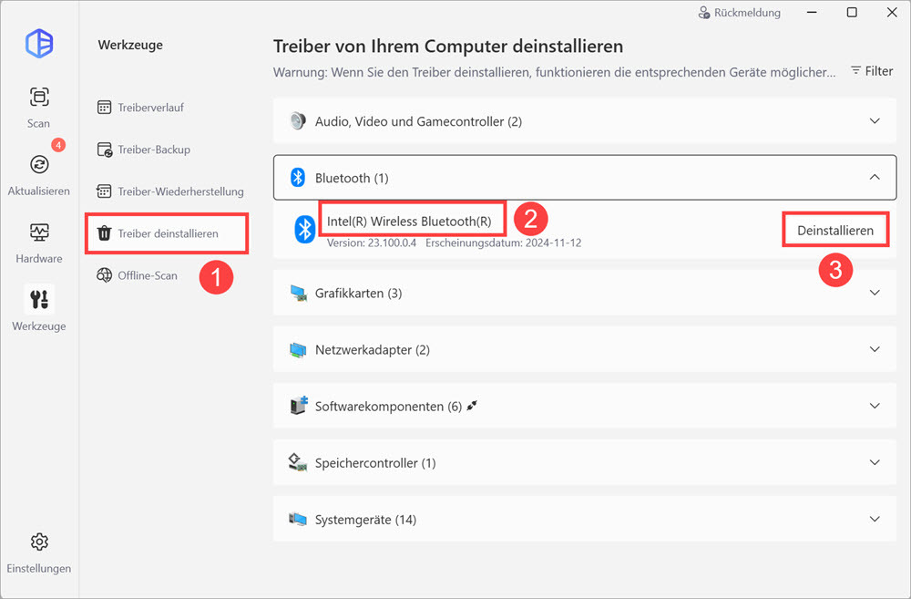Open the Treiber-Backup menu item
Viewport: 911px width, 599px height.
144,150
